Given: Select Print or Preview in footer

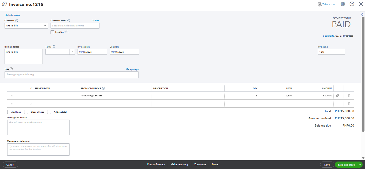Looking at the screenshot, I should [156, 164].
